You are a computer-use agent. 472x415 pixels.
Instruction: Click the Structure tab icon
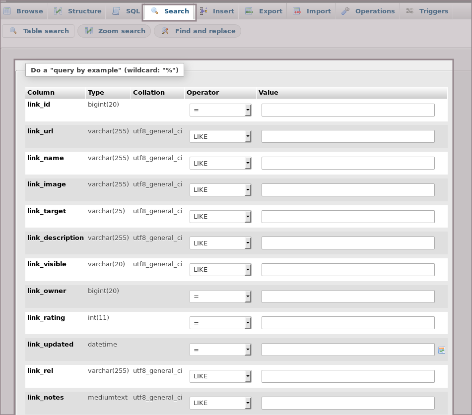(59, 11)
